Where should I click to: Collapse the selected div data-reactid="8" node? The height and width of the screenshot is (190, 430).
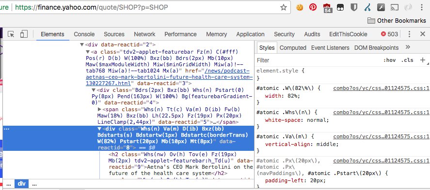click(99, 129)
